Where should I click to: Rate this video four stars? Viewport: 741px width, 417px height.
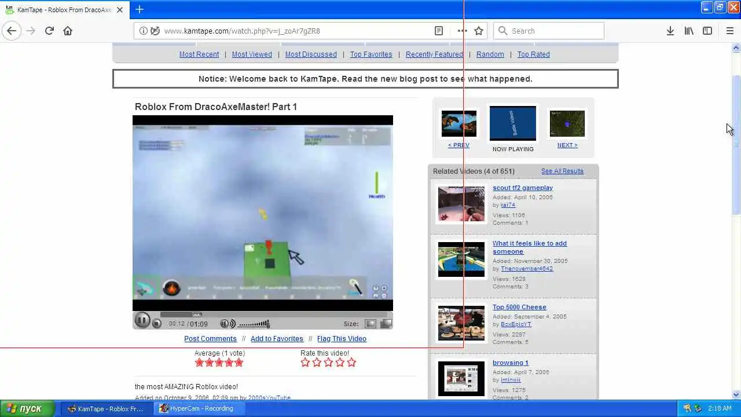(340, 363)
